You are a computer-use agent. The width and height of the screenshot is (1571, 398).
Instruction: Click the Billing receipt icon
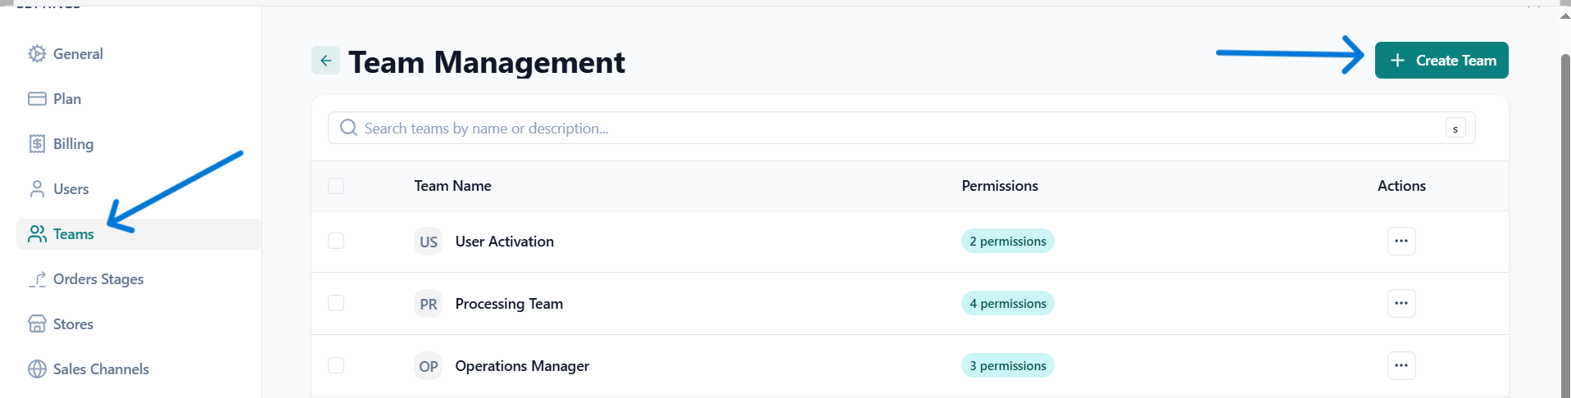pos(37,144)
